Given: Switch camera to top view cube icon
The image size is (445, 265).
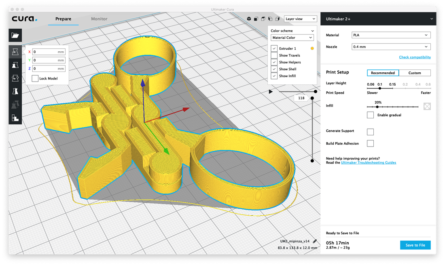Looking at the screenshot, I should pyautogui.click(x=263, y=19).
